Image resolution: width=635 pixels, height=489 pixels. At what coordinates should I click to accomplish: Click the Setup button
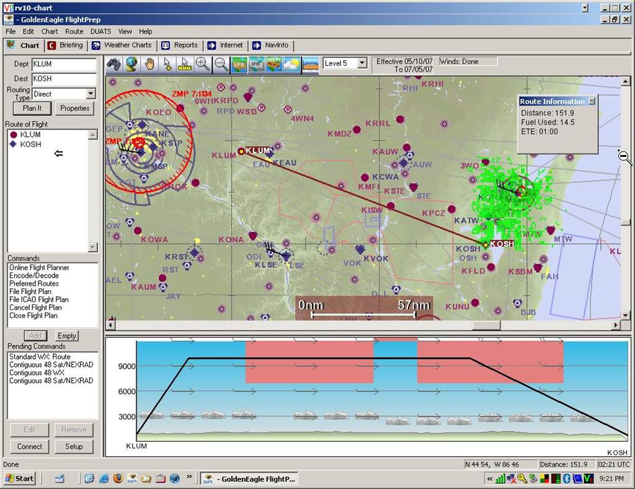click(74, 446)
